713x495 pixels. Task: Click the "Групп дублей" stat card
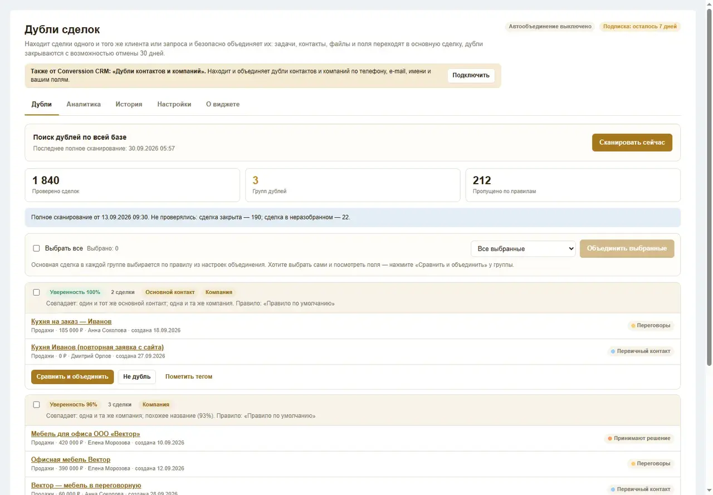tap(353, 185)
